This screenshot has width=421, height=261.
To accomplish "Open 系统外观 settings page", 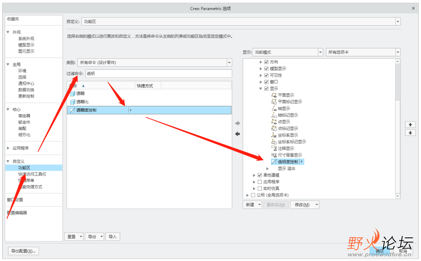I will click(x=26, y=39).
